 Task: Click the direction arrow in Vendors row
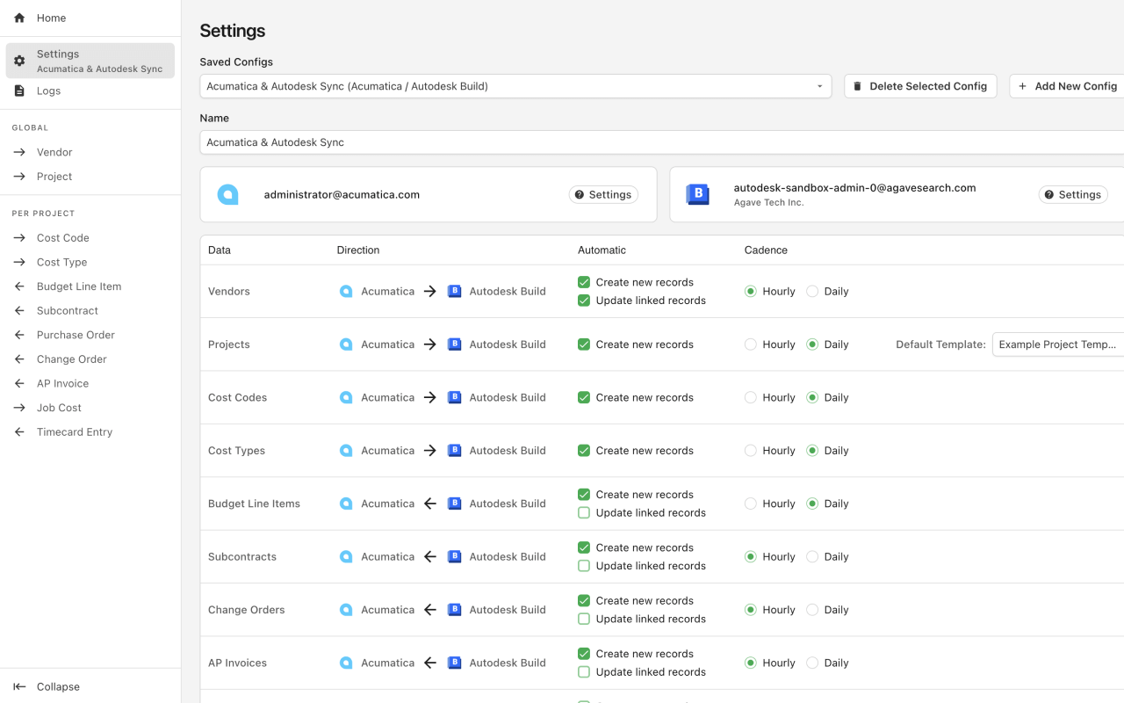[430, 291]
